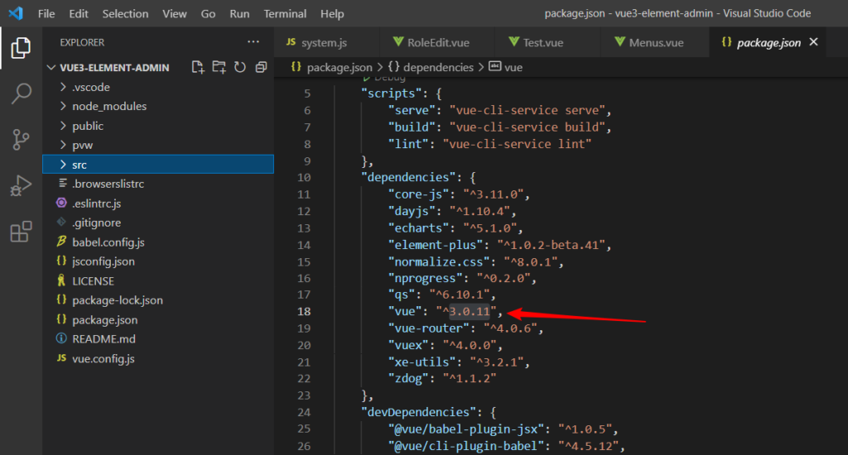Open .gitignore file
This screenshot has height=455, width=848.
coord(158,223)
